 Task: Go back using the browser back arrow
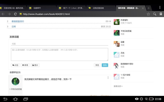3,14
